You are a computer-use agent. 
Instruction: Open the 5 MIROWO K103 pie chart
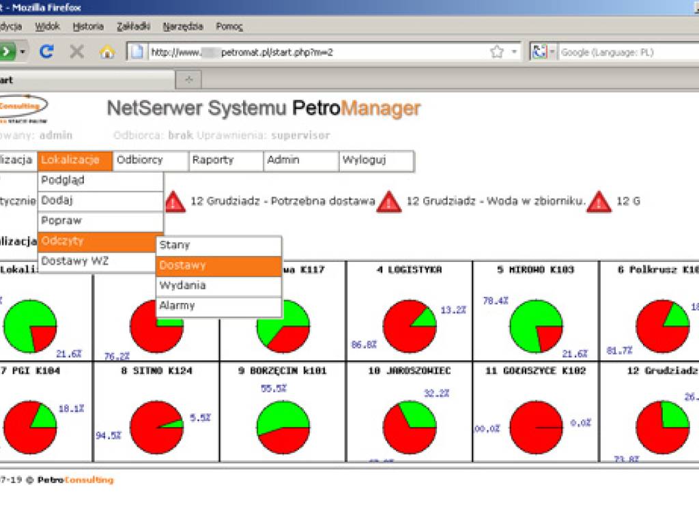point(536,327)
